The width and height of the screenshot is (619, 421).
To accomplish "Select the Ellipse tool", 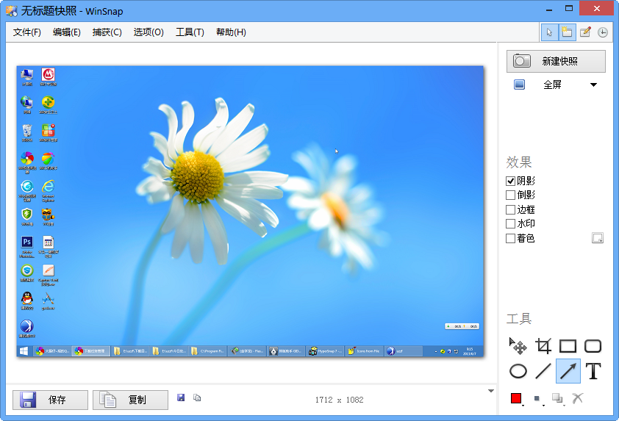I will pyautogui.click(x=518, y=371).
